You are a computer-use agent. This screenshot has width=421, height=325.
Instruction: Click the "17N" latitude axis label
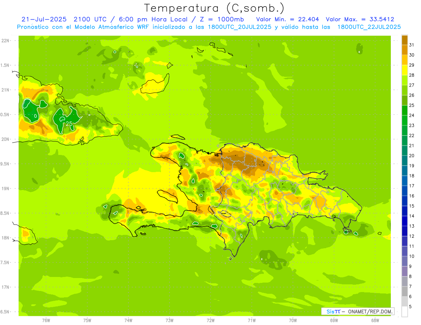[5, 287]
